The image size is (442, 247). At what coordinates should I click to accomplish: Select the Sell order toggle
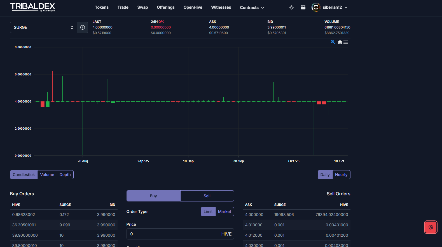(x=207, y=196)
